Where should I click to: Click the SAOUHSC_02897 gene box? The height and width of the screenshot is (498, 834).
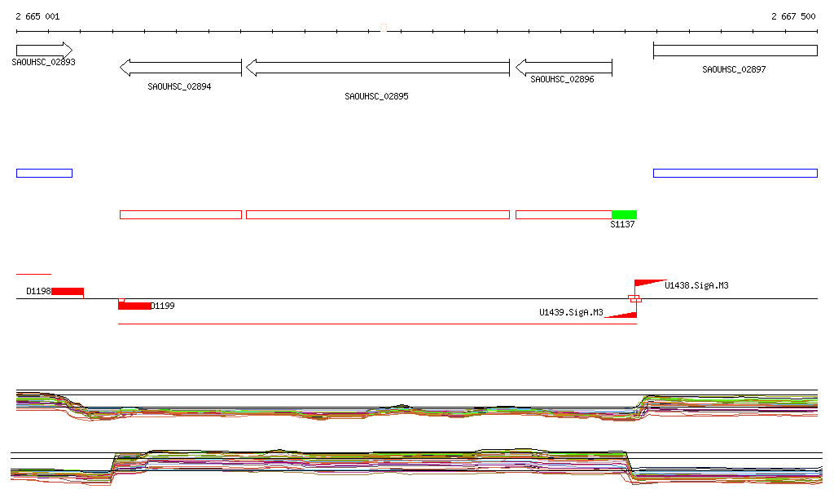coord(735,51)
